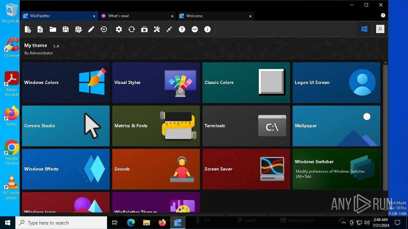The image size is (408, 229).
Task: Open the Sounds tile
Action: tap(156, 169)
